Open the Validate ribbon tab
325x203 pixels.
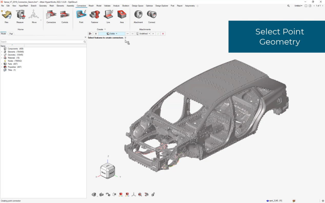tap(107, 6)
